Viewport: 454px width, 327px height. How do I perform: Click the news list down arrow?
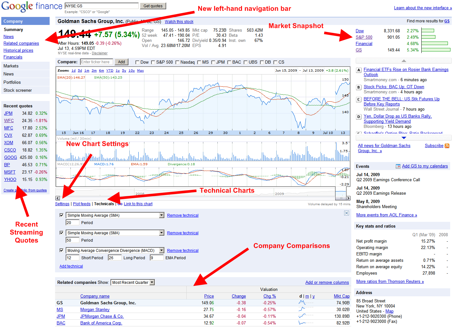(x=404, y=138)
